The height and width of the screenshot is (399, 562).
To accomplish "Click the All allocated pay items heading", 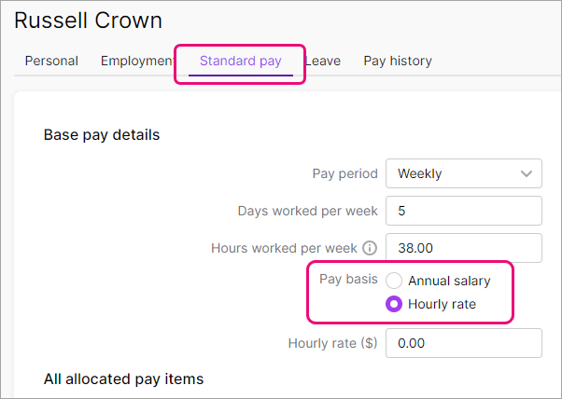I will (x=123, y=378).
